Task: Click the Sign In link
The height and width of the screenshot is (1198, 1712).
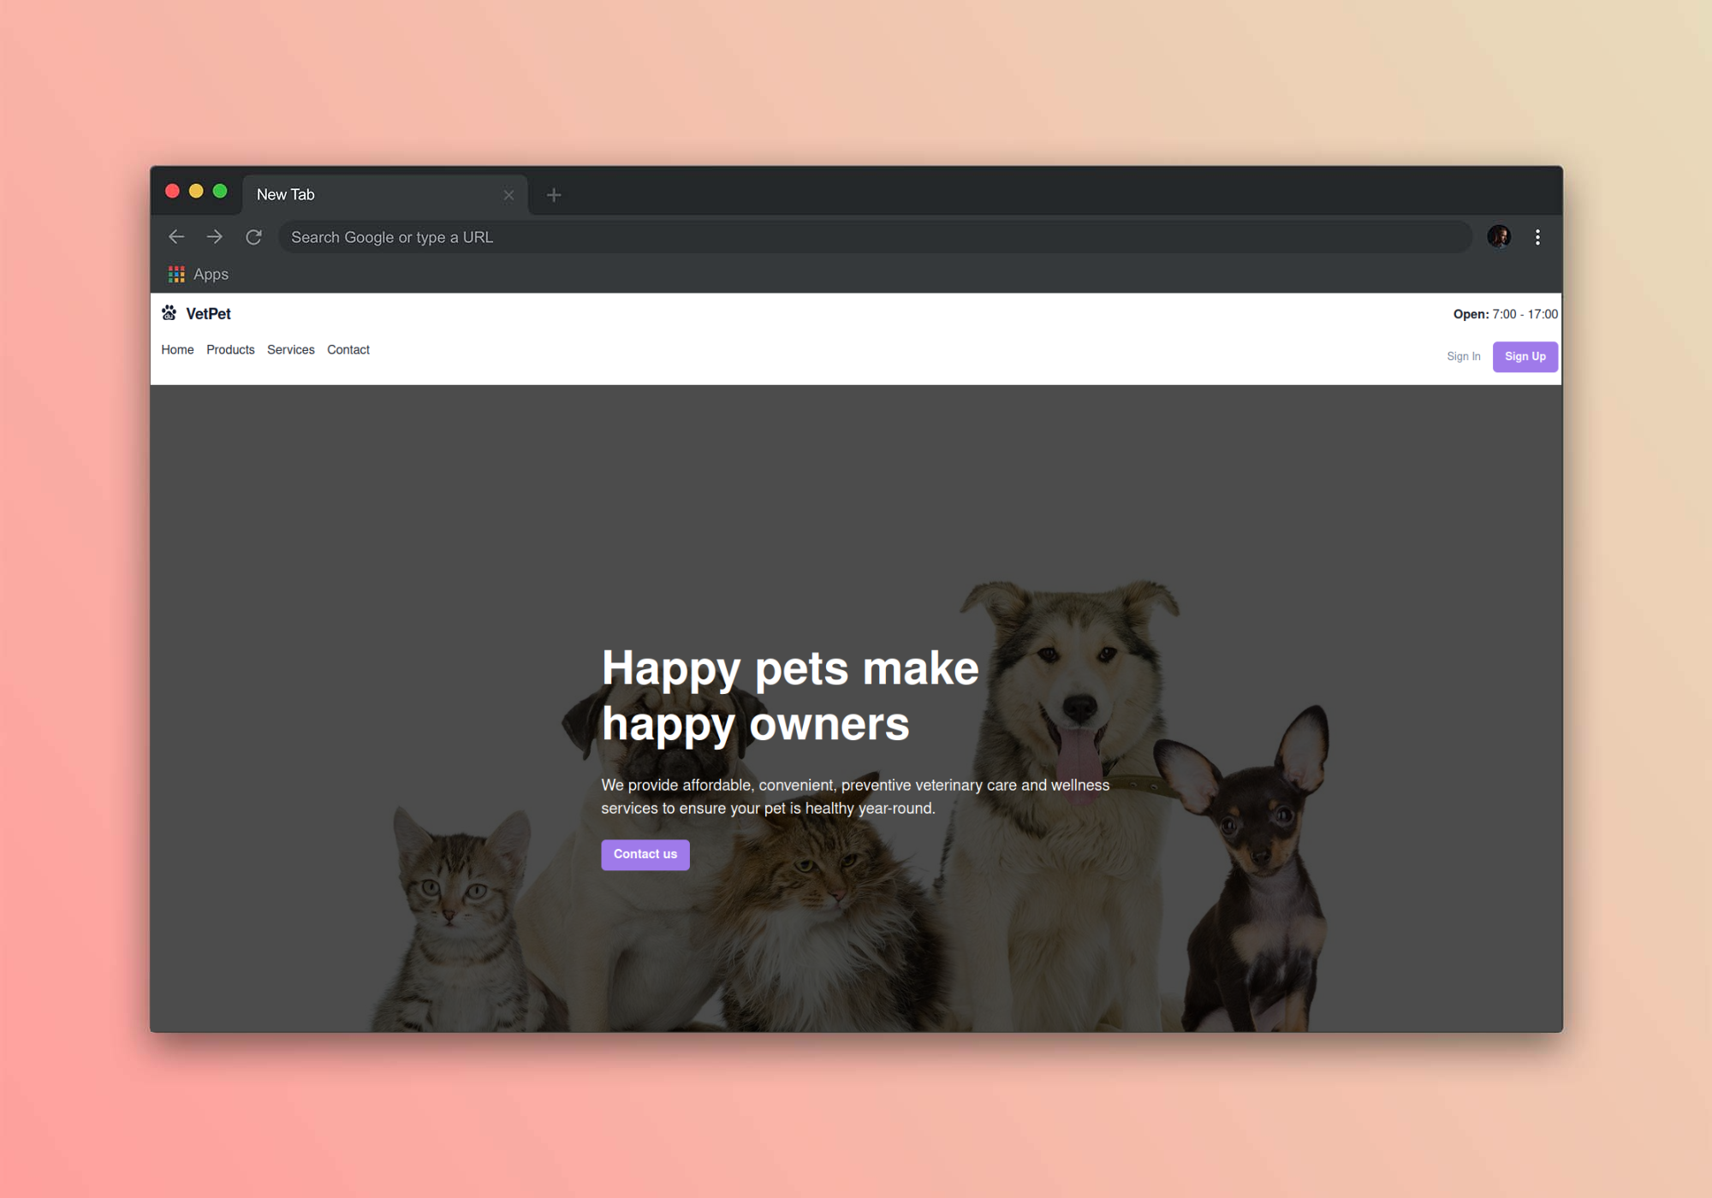Action: click(x=1463, y=357)
